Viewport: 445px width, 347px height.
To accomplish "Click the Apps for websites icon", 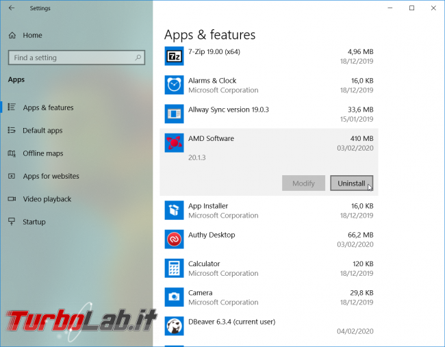I will pyautogui.click(x=12, y=176).
